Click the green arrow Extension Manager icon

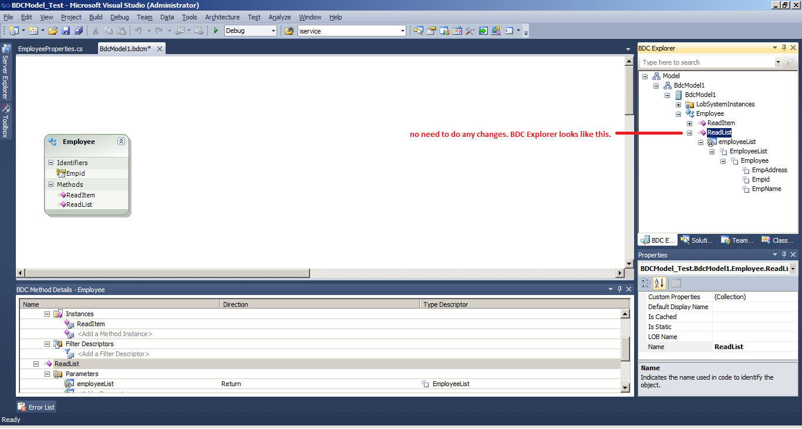pyautogui.click(x=483, y=31)
